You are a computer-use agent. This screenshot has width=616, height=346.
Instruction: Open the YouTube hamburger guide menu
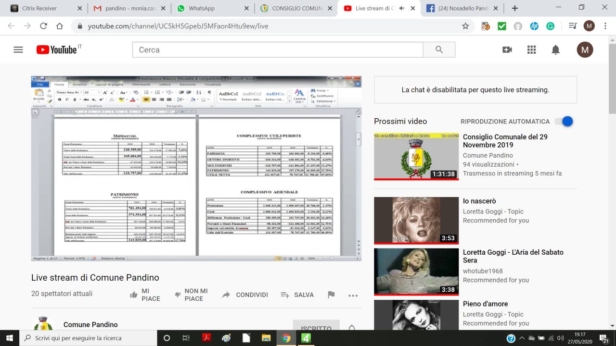18,49
